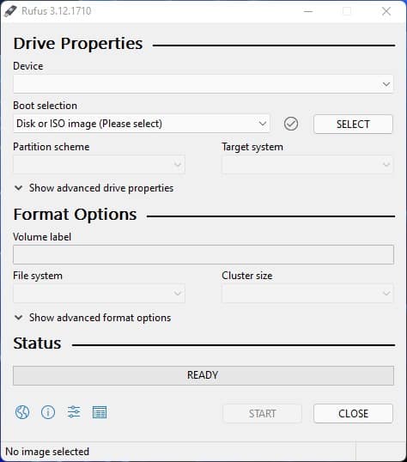Open the settings sliders icon
This screenshot has width=407, height=462.
tap(74, 412)
